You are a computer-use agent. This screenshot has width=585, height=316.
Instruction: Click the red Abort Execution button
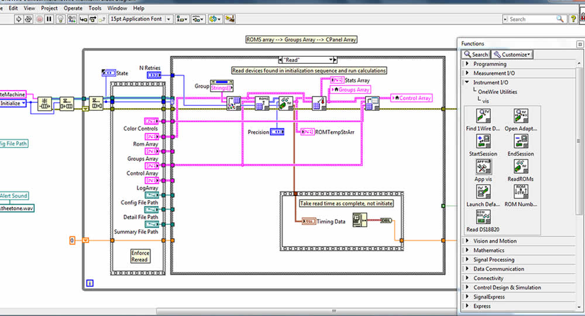click(40, 19)
